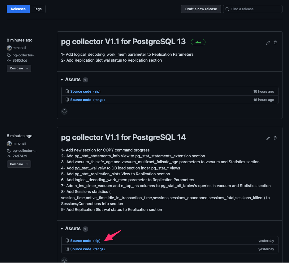Download PostgreSQL 14 Source code (zip)
This screenshot has width=289, height=263.
pos(85,241)
